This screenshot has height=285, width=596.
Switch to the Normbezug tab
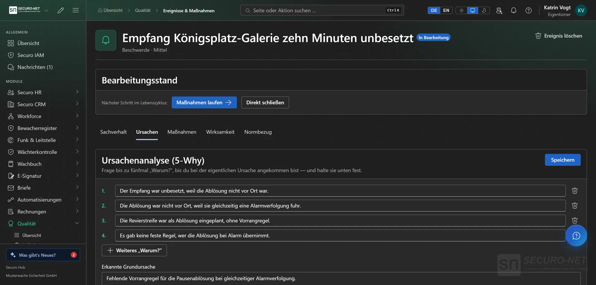(x=258, y=132)
